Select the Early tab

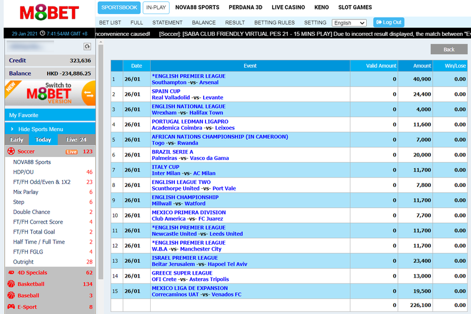[x=16, y=139]
